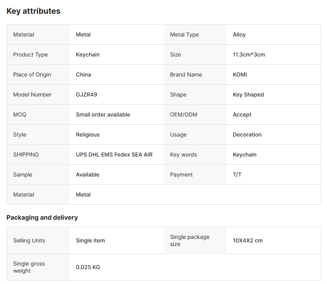The height and width of the screenshot is (284, 327).
Task: Click the Sample value Available
Action: click(x=87, y=175)
